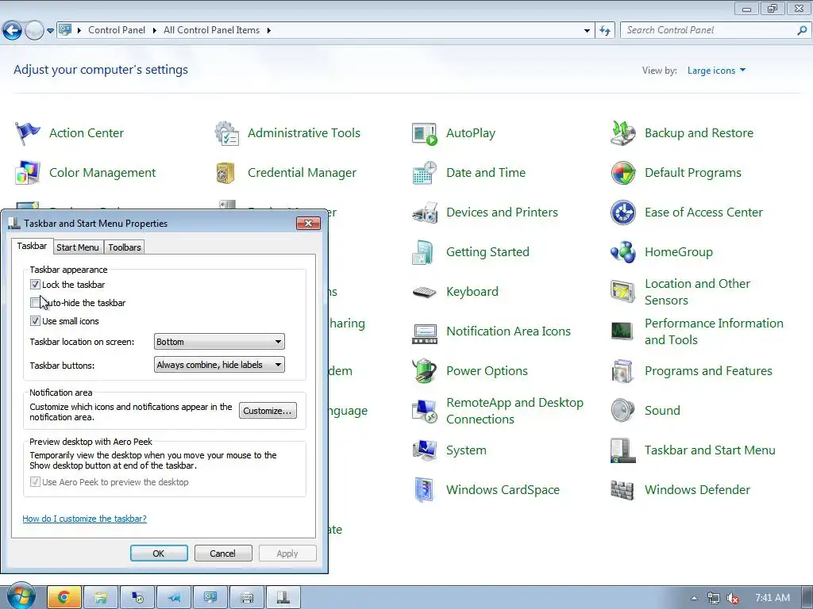Click the Power Options battery icon
Viewport: 813px width, 609px height.
tap(425, 371)
